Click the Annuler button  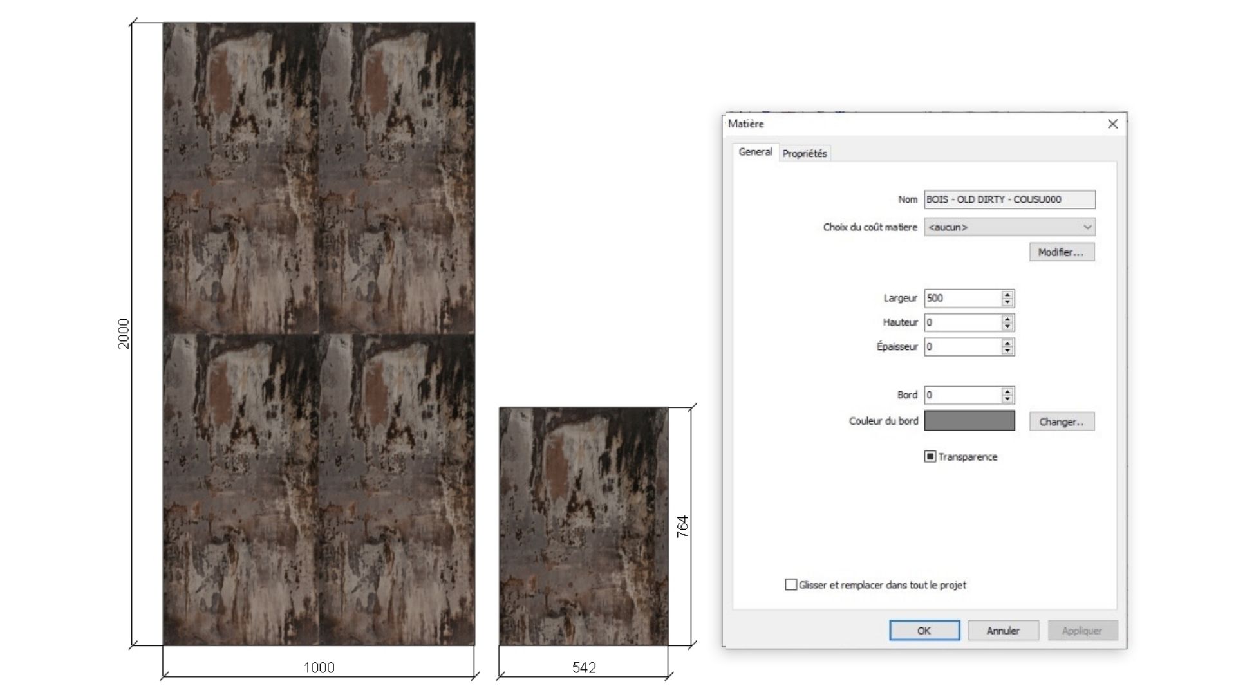pyautogui.click(x=1002, y=631)
